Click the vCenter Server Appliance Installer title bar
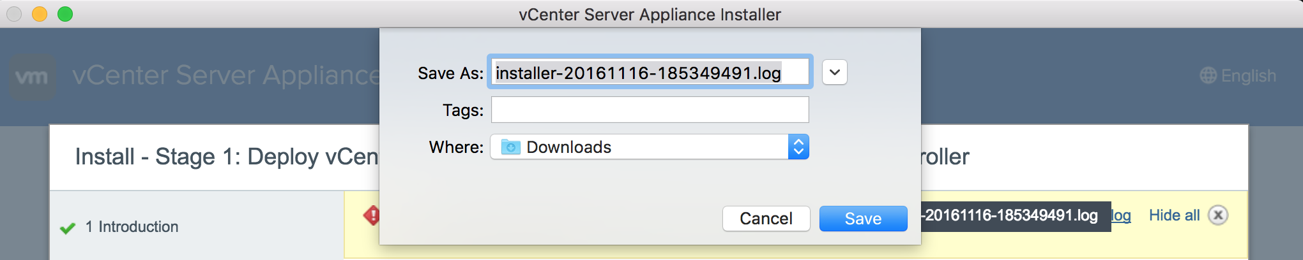The width and height of the screenshot is (1303, 260). click(x=650, y=14)
